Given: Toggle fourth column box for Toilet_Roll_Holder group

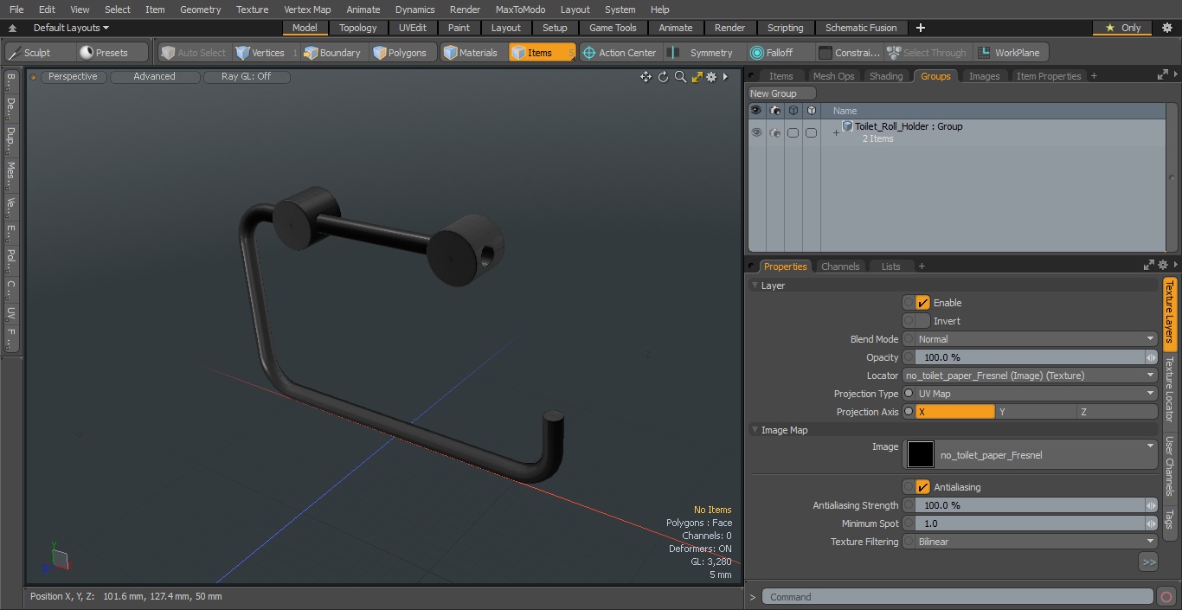Looking at the screenshot, I should pos(811,132).
